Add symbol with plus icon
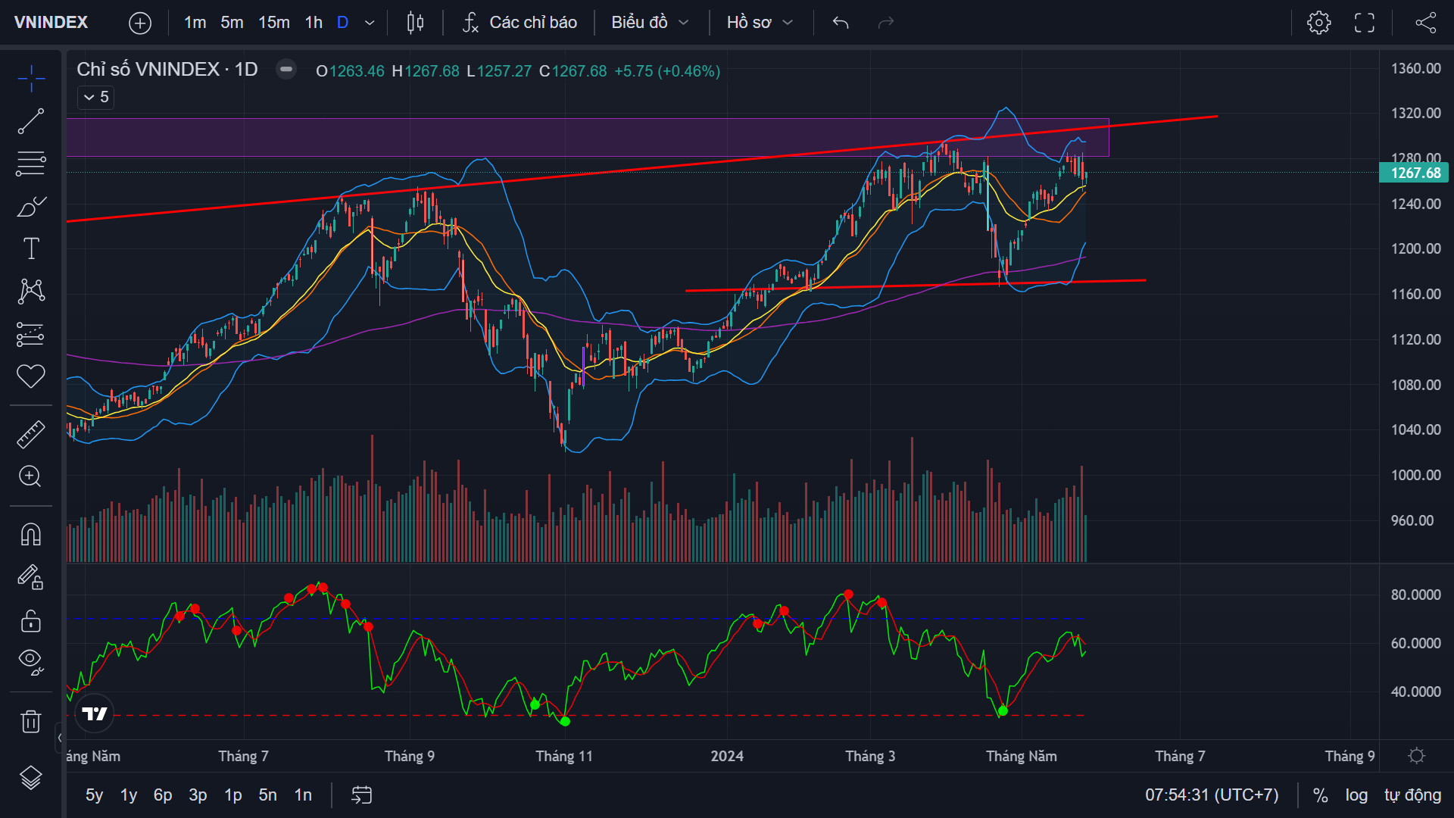1454x818 pixels. point(140,23)
